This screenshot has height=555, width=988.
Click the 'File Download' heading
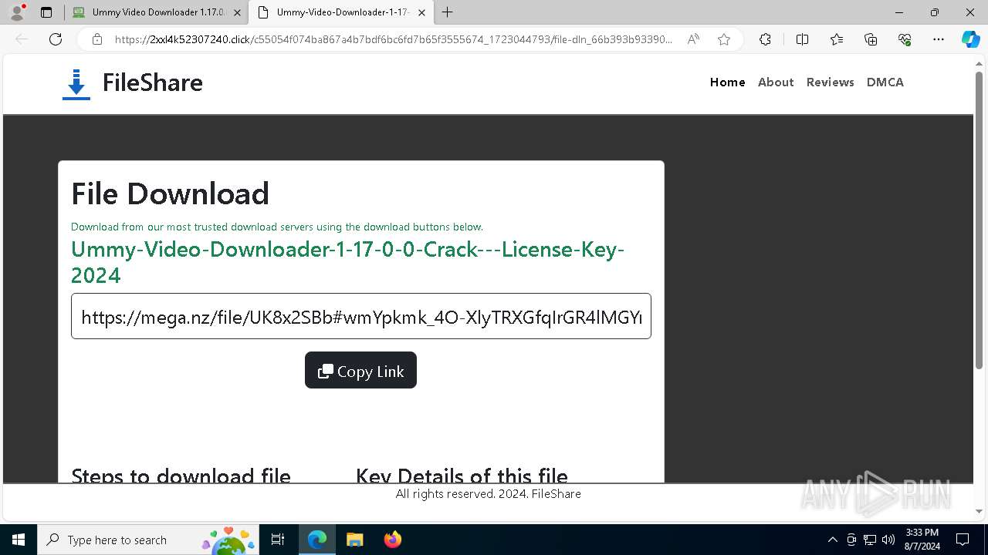click(x=170, y=193)
